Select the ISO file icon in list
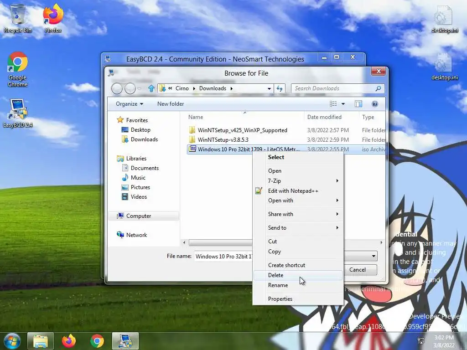This screenshot has height=350, width=467. click(192, 149)
